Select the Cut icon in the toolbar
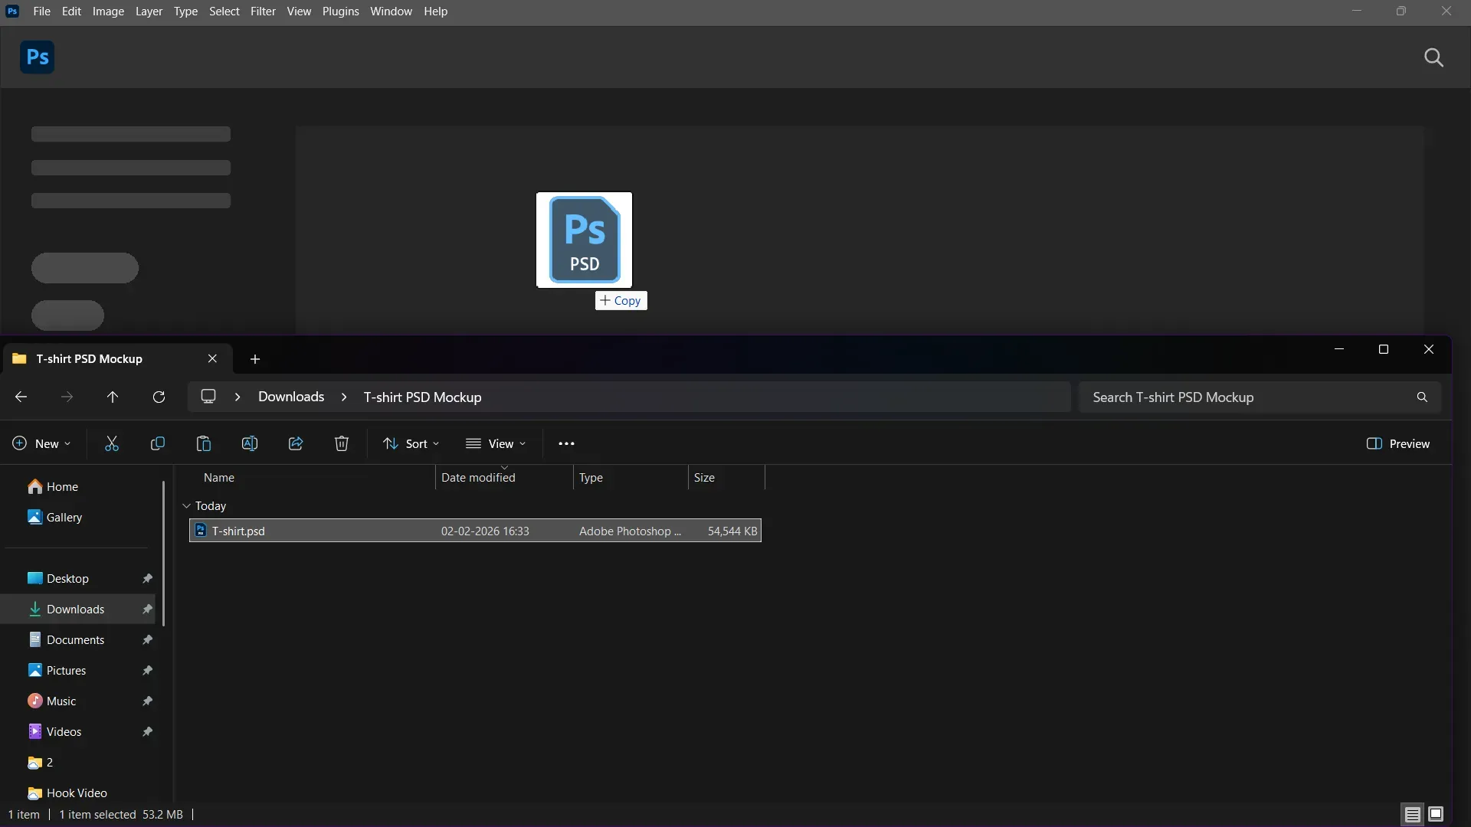Screen dimensions: 1471x827 point(111,443)
